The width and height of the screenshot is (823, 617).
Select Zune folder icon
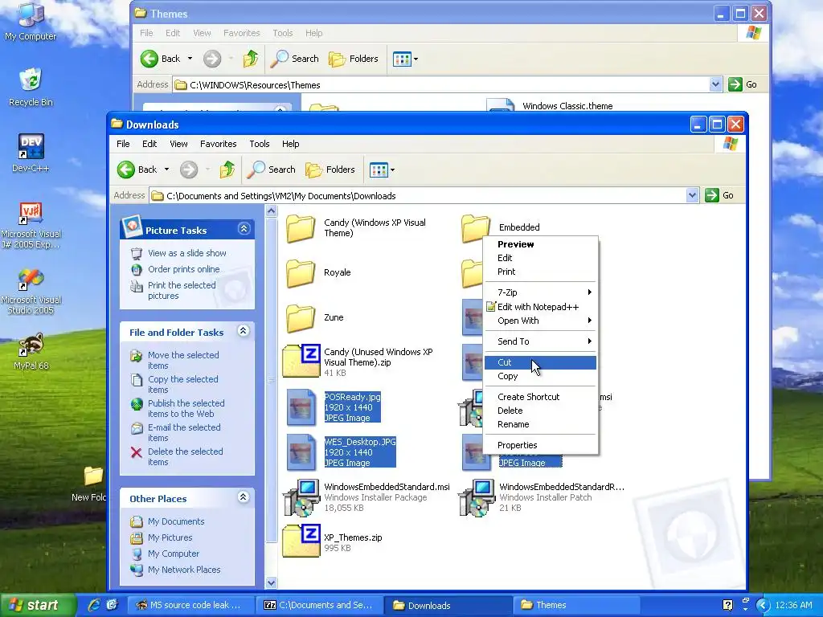tap(301, 318)
